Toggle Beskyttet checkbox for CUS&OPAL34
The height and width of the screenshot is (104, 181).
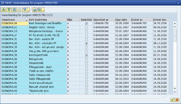point(86,51)
